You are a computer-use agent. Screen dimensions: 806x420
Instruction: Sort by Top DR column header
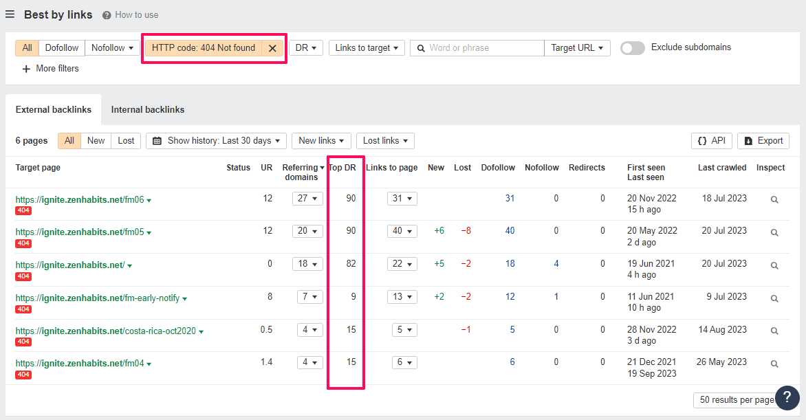[342, 168]
